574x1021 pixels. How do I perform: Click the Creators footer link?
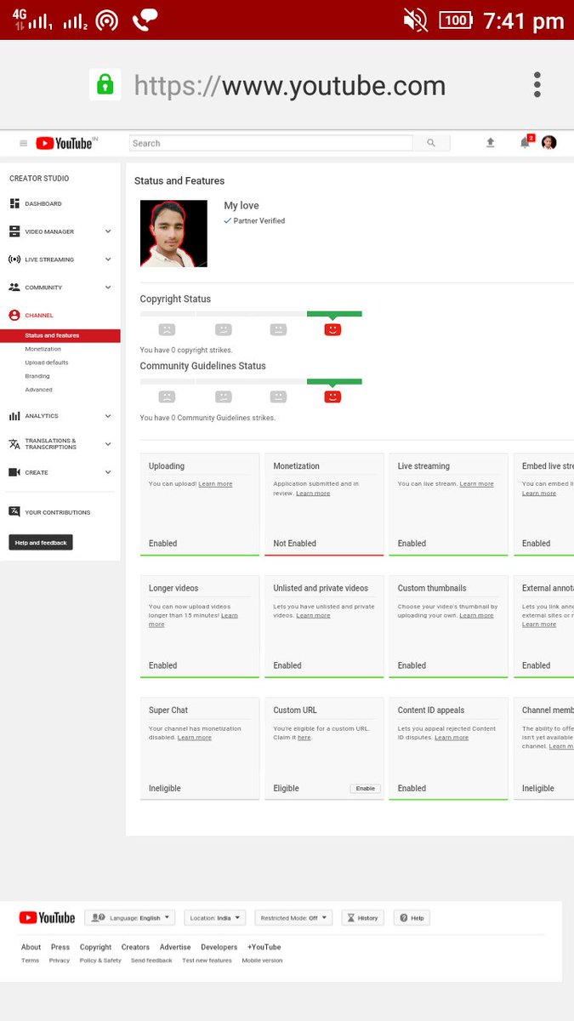pos(135,947)
